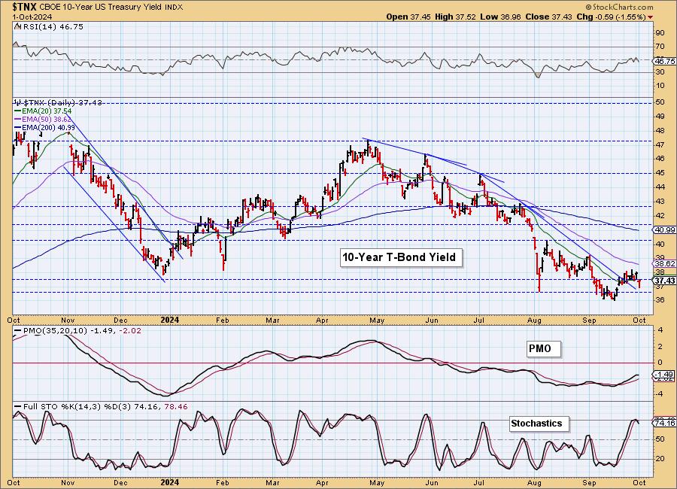
Task: Click the -4 label on PMO axis
Action: pos(660,394)
